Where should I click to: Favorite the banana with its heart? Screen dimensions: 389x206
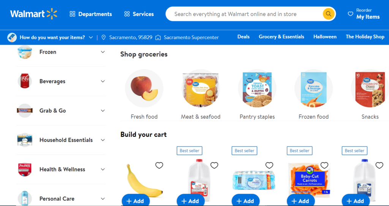159,165
